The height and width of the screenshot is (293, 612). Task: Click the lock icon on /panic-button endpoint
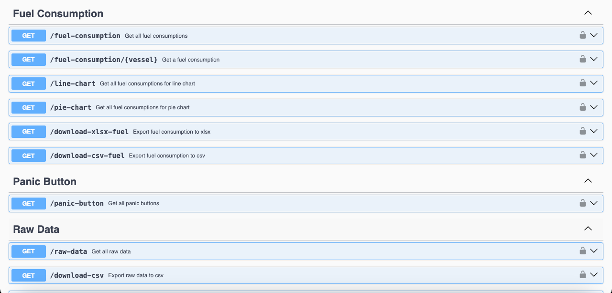pyautogui.click(x=582, y=203)
